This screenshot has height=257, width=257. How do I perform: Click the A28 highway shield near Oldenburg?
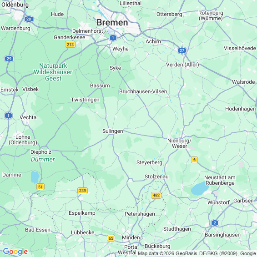pyautogui.click(x=29, y=19)
